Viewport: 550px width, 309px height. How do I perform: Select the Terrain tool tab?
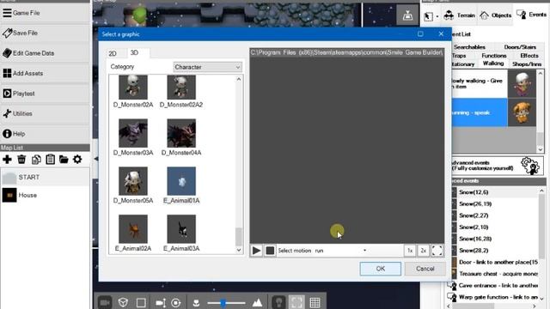459,15
